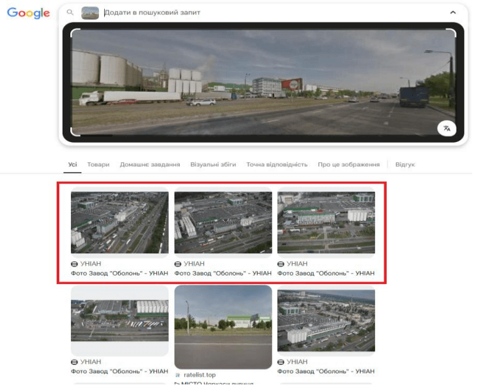Click 'УНІАН' source name under top-right result
This screenshot has height=387, width=480.
297,264
